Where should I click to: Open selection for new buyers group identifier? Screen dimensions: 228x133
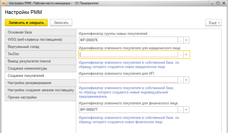(x=181, y=40)
